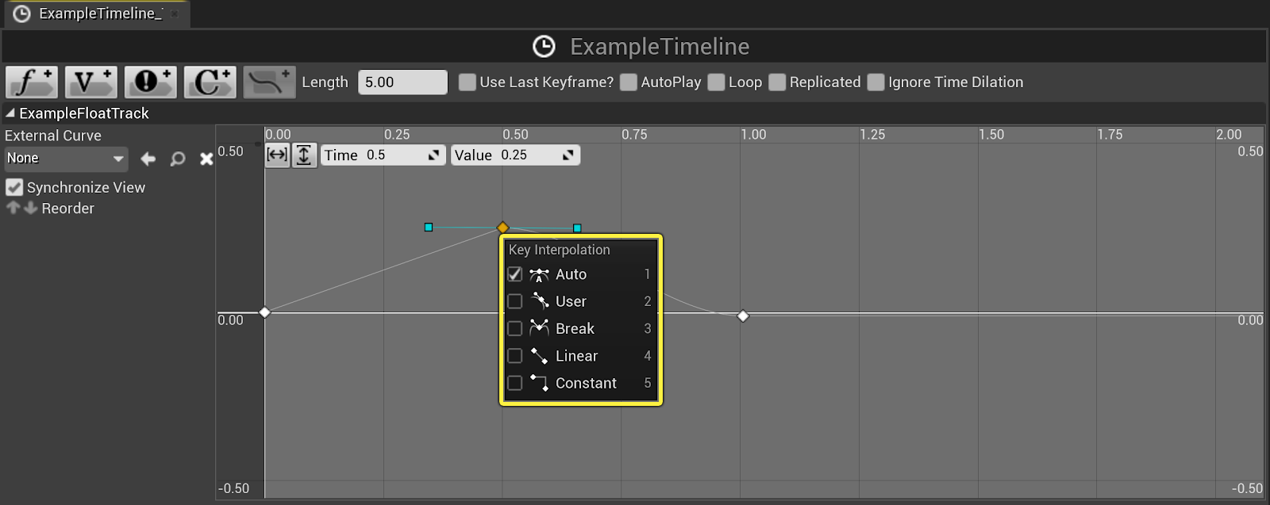This screenshot has width=1270, height=505.
Task: Select the keyframe at time 1.00
Action: tap(743, 316)
